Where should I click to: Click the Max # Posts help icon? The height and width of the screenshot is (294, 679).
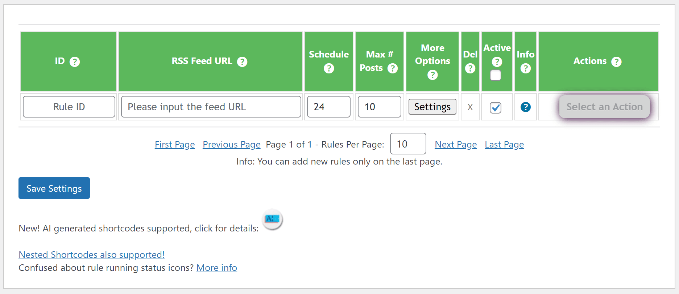click(393, 68)
